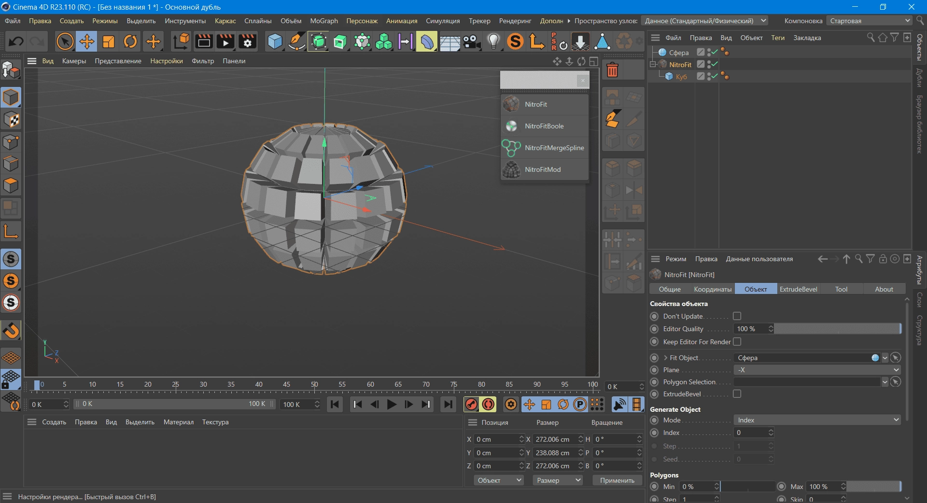927x503 pixels.
Task: Click frame 50 on the timeline ruler
Action: pyautogui.click(x=314, y=385)
